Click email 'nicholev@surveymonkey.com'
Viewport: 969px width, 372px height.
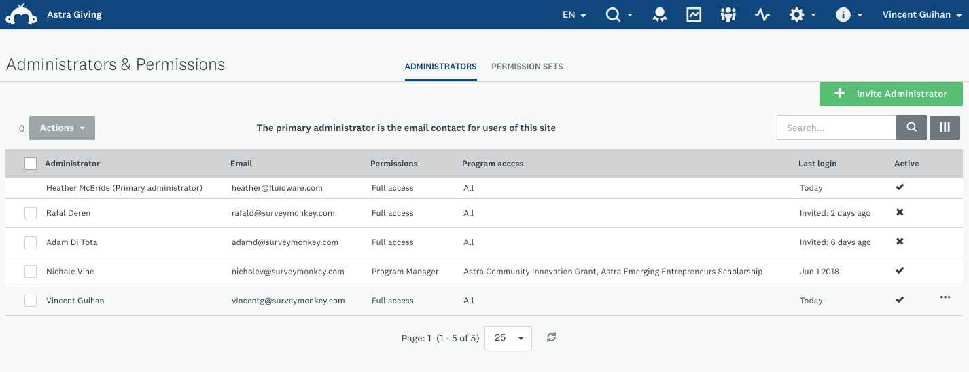click(288, 272)
